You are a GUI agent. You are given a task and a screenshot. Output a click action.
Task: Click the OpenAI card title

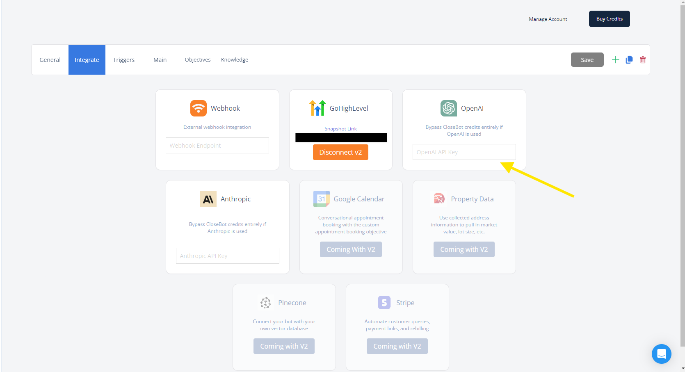click(472, 108)
